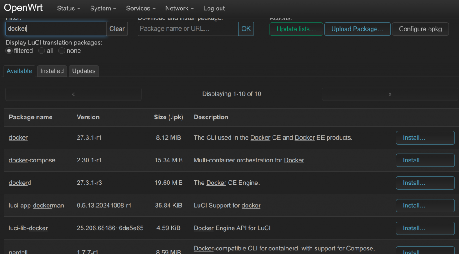Click Displaying 1-10 of 10 text
Viewport: 459px width, 254px height.
tap(232, 94)
